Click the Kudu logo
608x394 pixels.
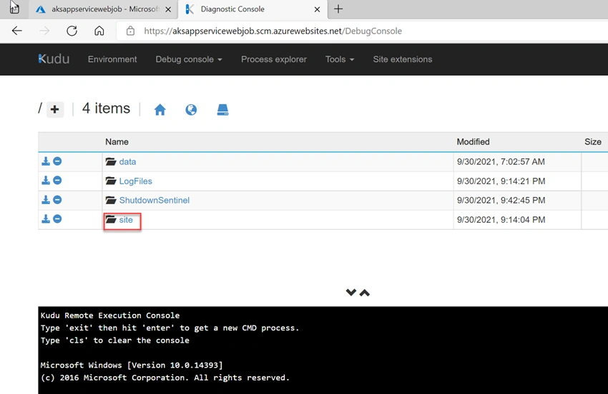pos(54,59)
